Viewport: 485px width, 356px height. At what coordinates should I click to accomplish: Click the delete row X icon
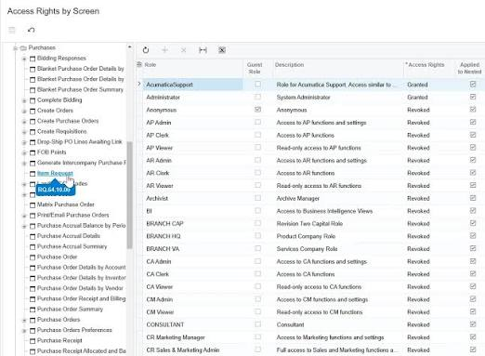[184, 50]
